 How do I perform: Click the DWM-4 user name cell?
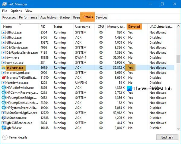click(81, 58)
